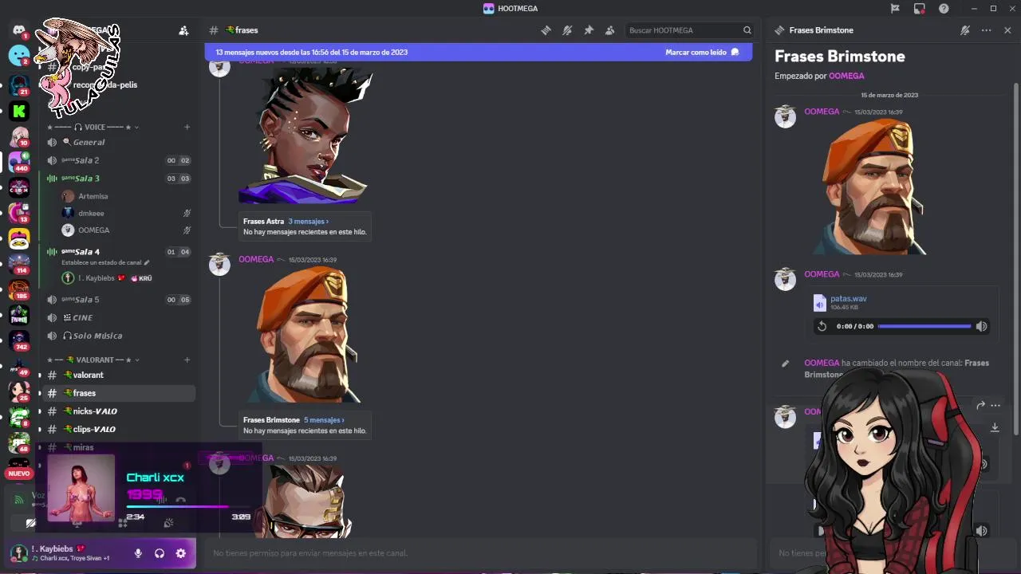Open the Help question mark icon
This screenshot has height=574, width=1021.
pos(944,8)
